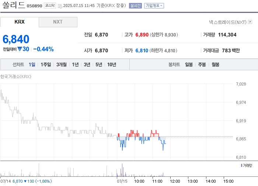Viewport: 258px width, 186px height.
Task: Click the 6,870 ▼130 previous-day summary
Action: (x=32, y=181)
